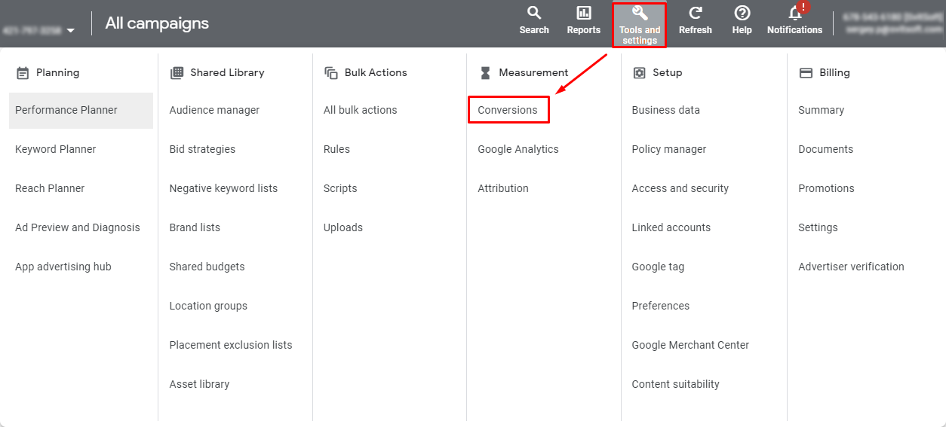Image resolution: width=946 pixels, height=427 pixels.
Task: Click the Setup gear icon
Action: click(639, 73)
